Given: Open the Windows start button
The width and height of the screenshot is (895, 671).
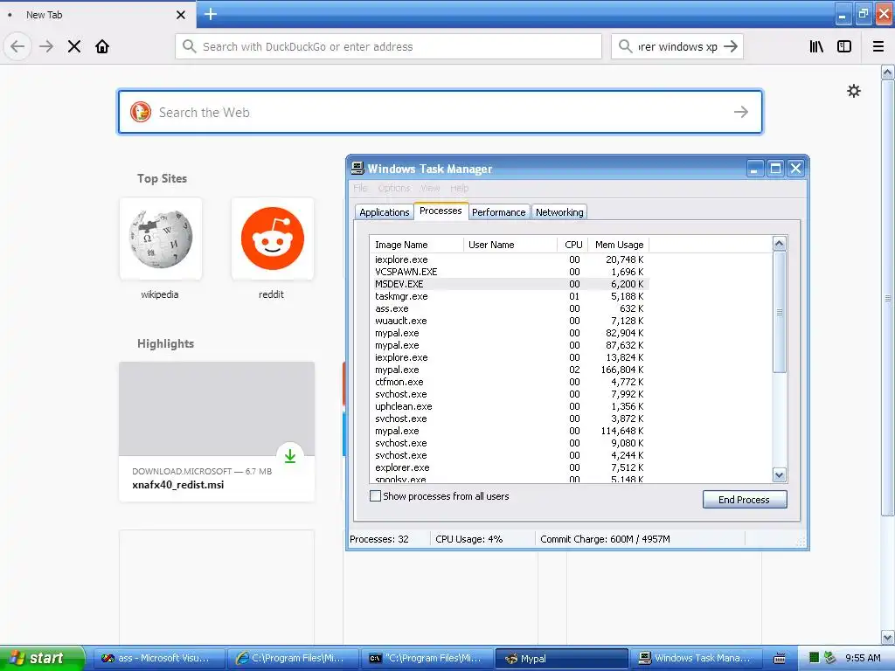Looking at the screenshot, I should [42, 658].
